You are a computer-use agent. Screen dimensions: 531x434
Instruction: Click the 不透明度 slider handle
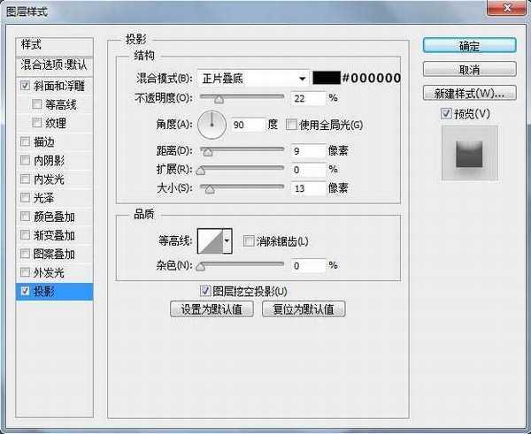pos(218,100)
